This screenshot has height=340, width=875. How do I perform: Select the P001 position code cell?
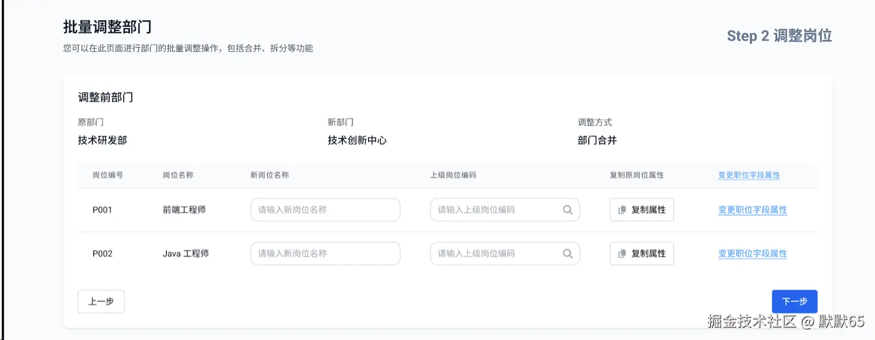(x=102, y=210)
